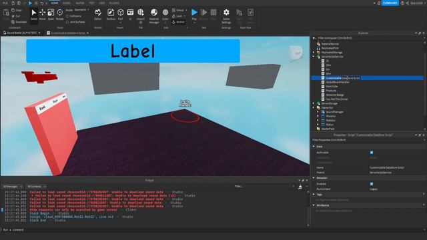Viewport: 427px width, 240px height.
Task: Switch to the AVATAR ribbon tab
Action: click(80, 3)
